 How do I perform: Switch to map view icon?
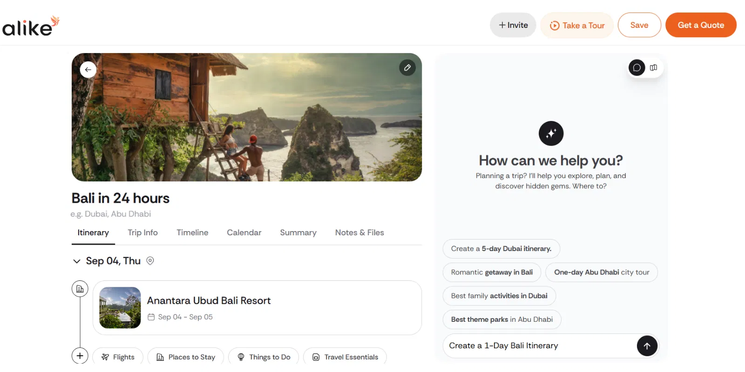(x=654, y=68)
